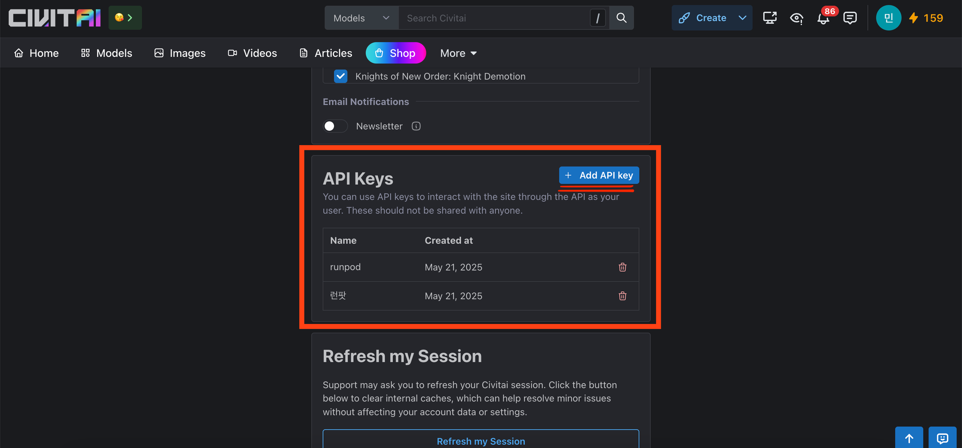Image resolution: width=962 pixels, height=448 pixels.
Task: Open the browsing mode eye icon
Action: point(797,18)
